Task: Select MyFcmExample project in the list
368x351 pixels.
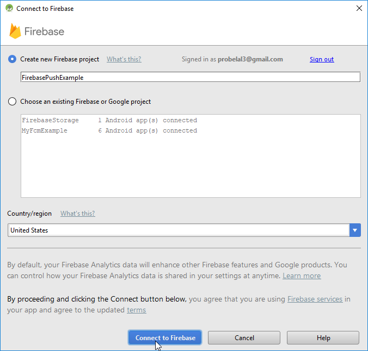Action: pyautogui.click(x=191, y=130)
